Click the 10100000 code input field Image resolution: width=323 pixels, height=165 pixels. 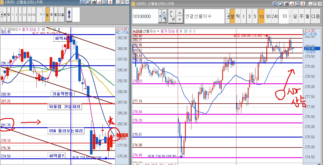145,16
